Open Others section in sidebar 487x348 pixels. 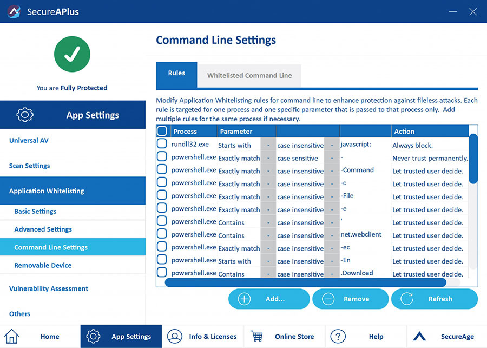[x=19, y=314]
